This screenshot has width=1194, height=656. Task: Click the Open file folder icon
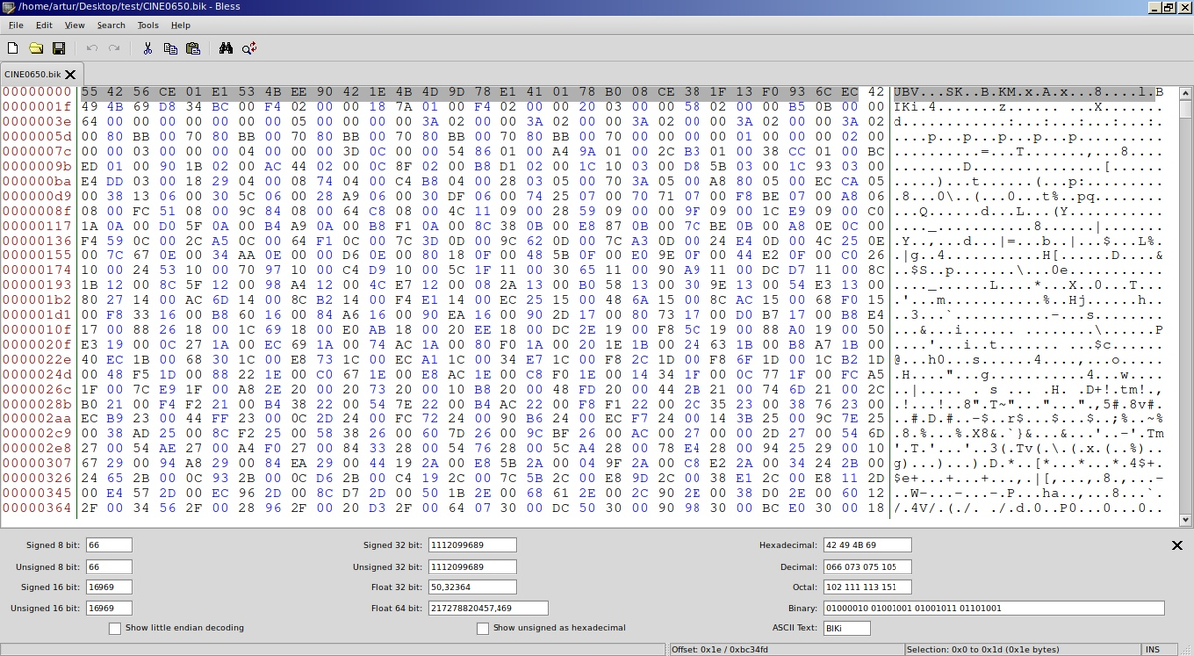[36, 48]
